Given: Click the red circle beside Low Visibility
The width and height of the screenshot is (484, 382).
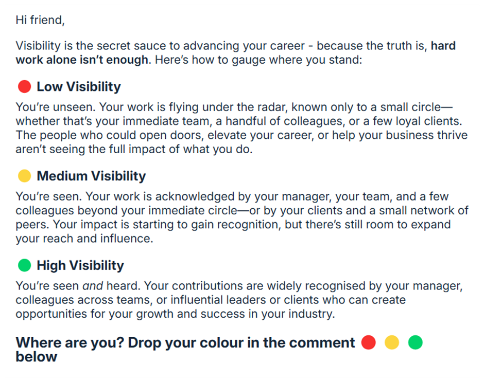Looking at the screenshot, I should 25,86.
